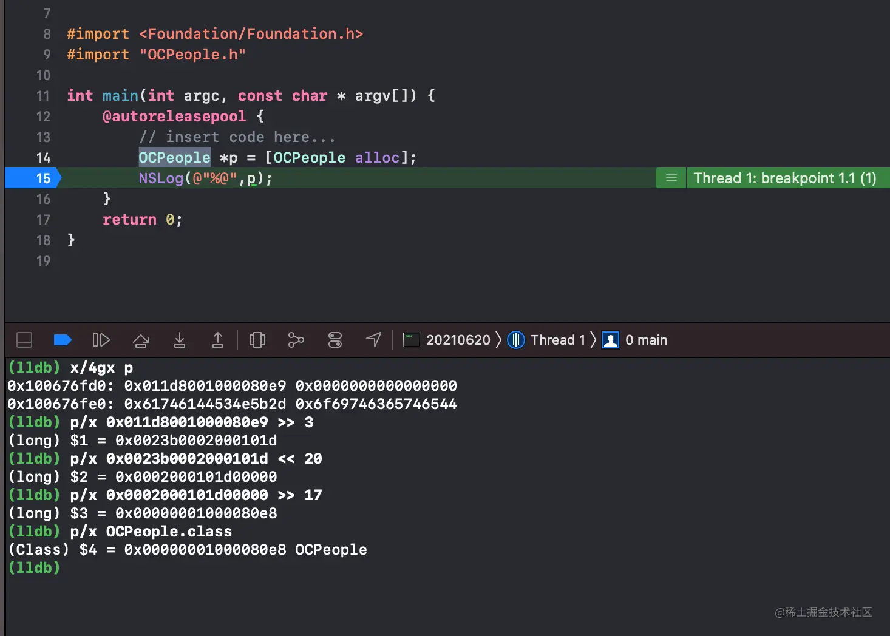
Task: Step out of the current function
Action: [x=218, y=340]
